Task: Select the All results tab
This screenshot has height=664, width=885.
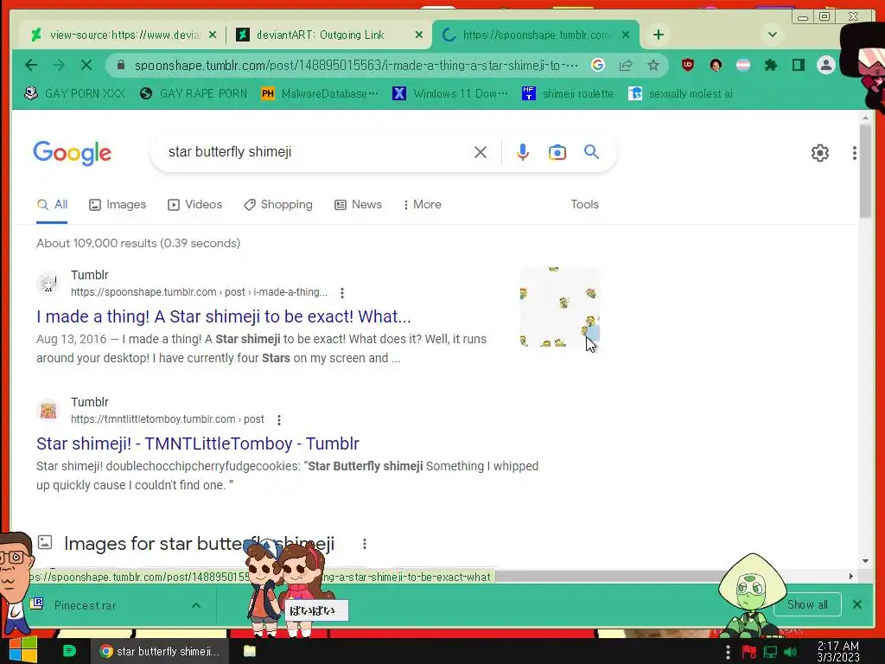Action: [52, 205]
